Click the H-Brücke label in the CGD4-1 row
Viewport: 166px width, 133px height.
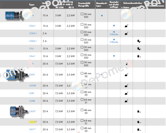pos(114,35)
